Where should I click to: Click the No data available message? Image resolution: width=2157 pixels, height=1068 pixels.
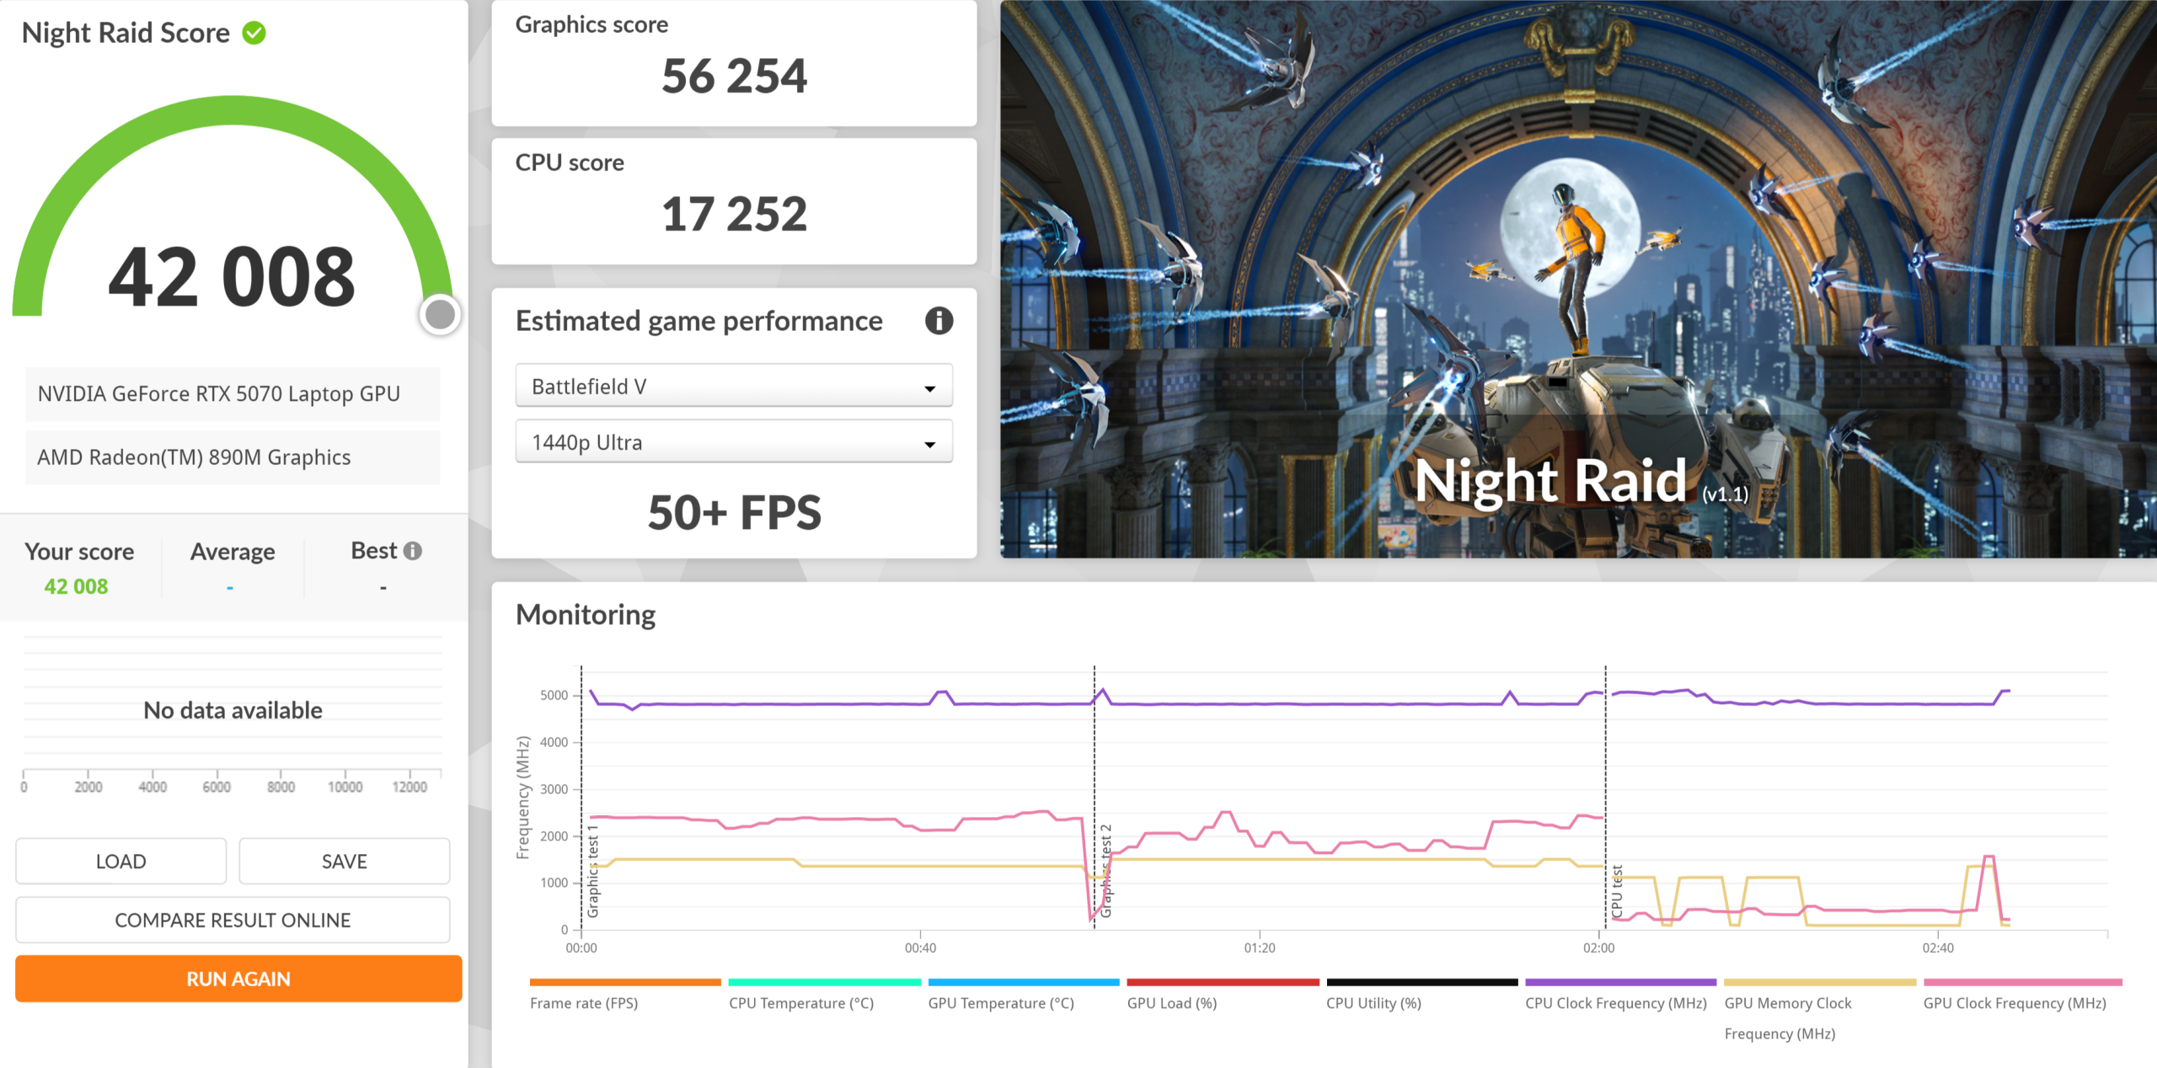click(x=233, y=710)
